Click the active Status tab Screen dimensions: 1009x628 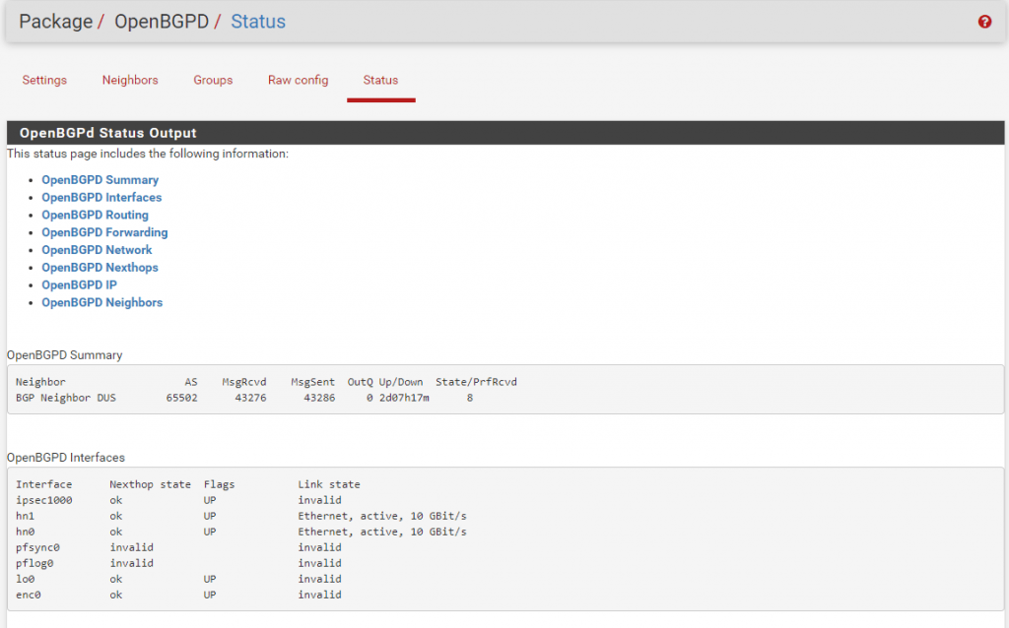[x=380, y=81]
